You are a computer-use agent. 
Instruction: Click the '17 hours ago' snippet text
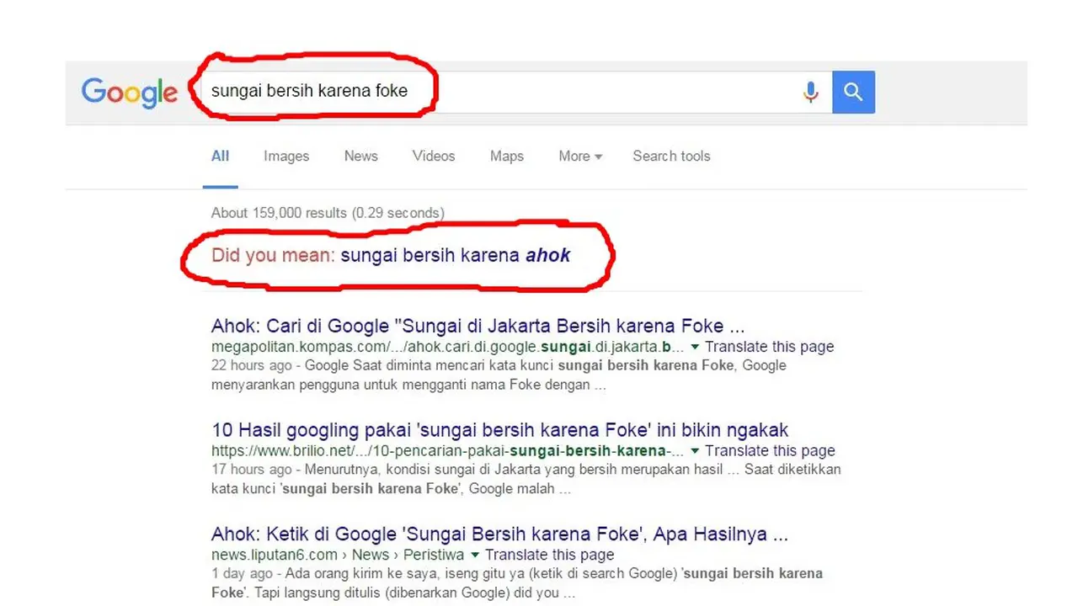pos(252,470)
